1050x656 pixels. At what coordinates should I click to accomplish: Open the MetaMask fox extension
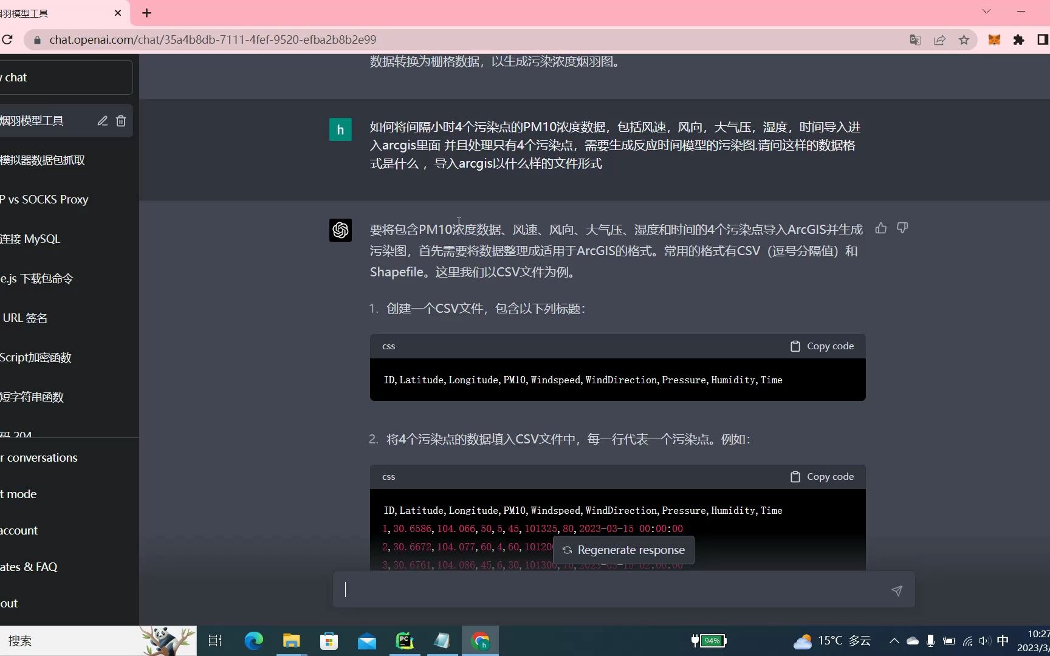(994, 40)
